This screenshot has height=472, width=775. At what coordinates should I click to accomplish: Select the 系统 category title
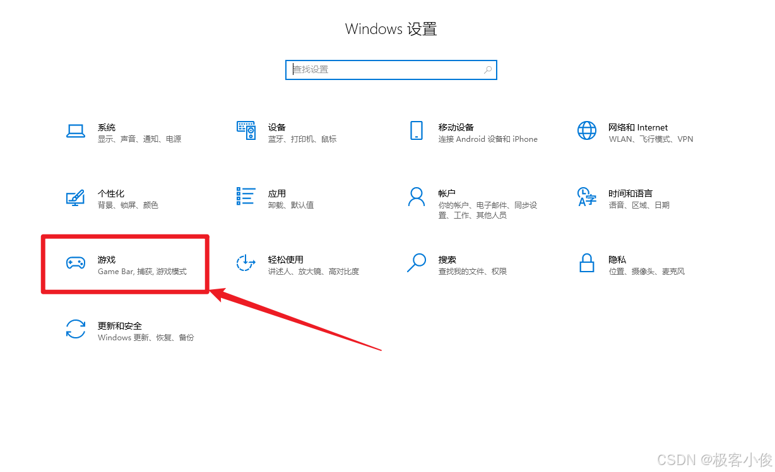pos(107,127)
